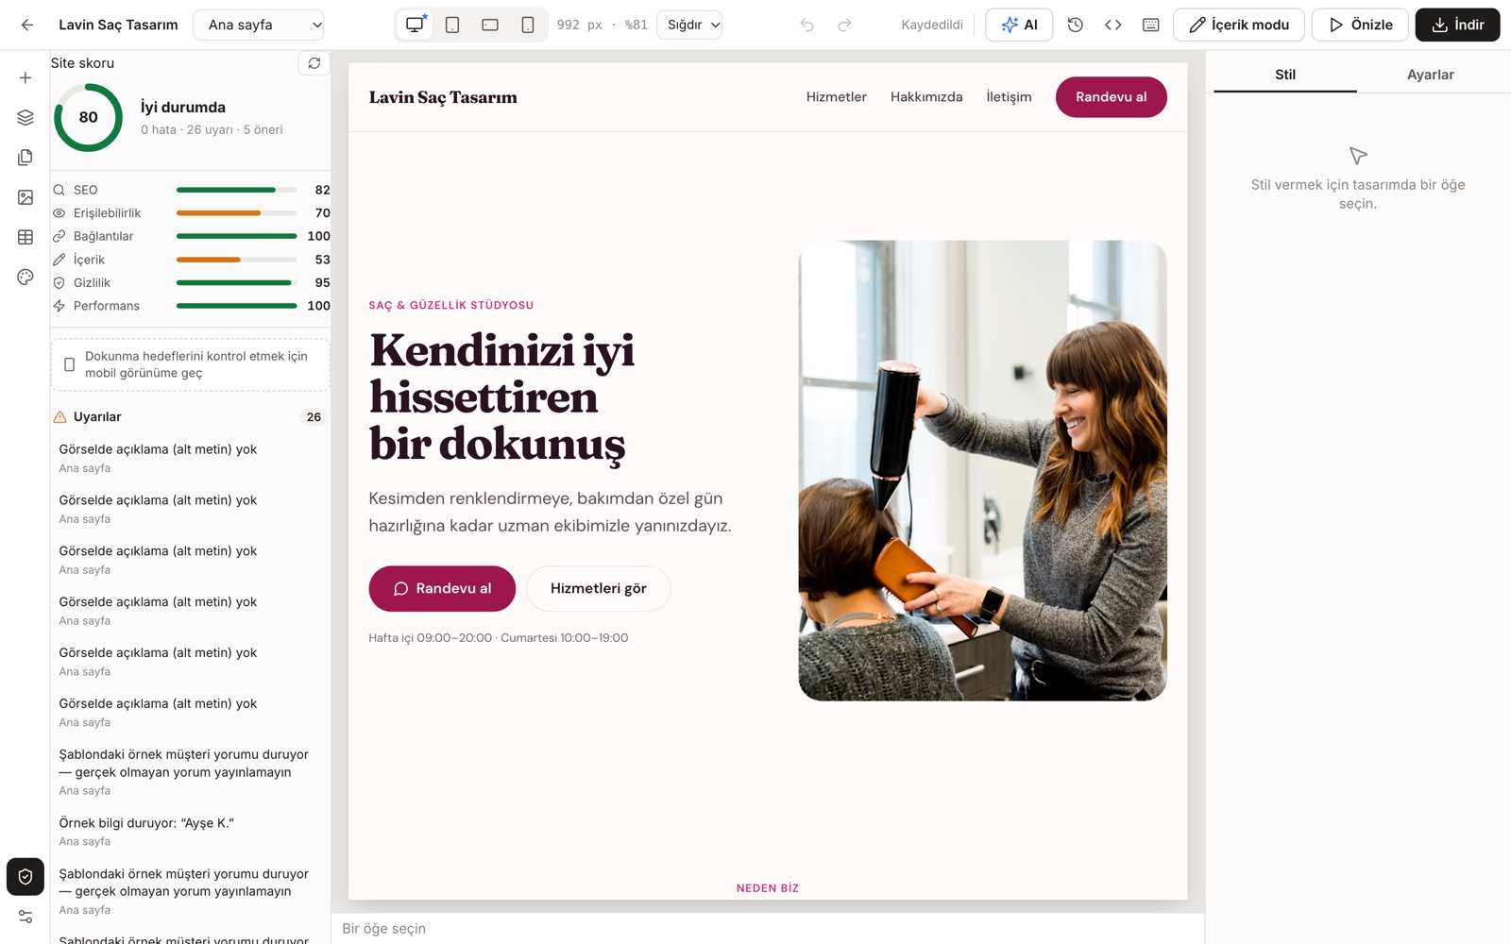Open the Sığdır zoom dropdown

[x=689, y=25]
